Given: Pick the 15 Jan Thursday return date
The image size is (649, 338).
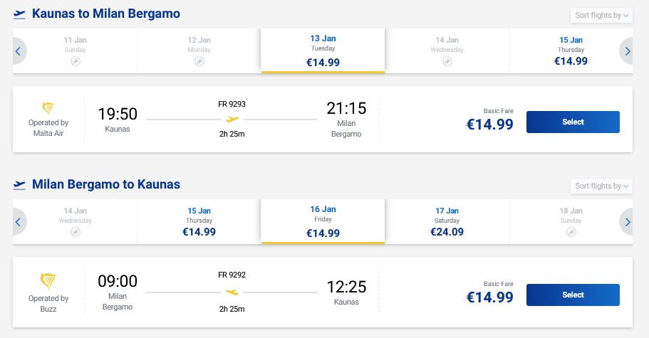Looking at the screenshot, I should coord(199,222).
